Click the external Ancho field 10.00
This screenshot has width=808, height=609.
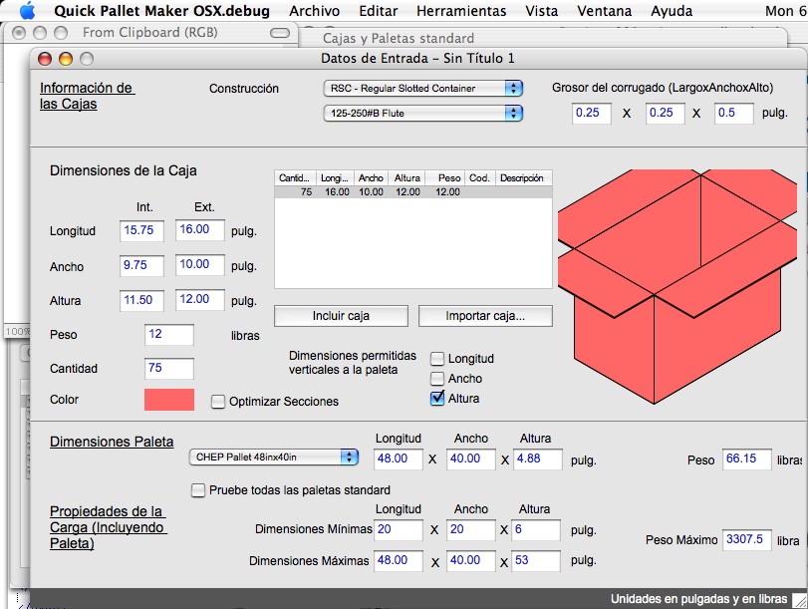pyautogui.click(x=200, y=265)
